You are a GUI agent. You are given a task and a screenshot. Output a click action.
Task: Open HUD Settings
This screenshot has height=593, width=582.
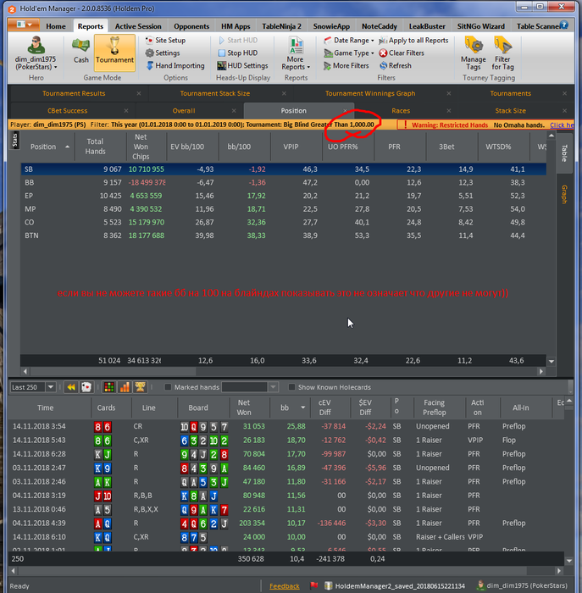(x=243, y=65)
